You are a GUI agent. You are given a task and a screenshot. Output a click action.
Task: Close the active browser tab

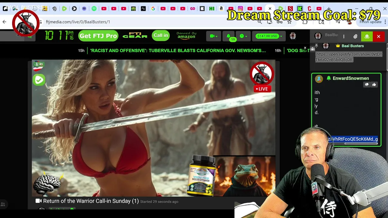pos(270,9)
